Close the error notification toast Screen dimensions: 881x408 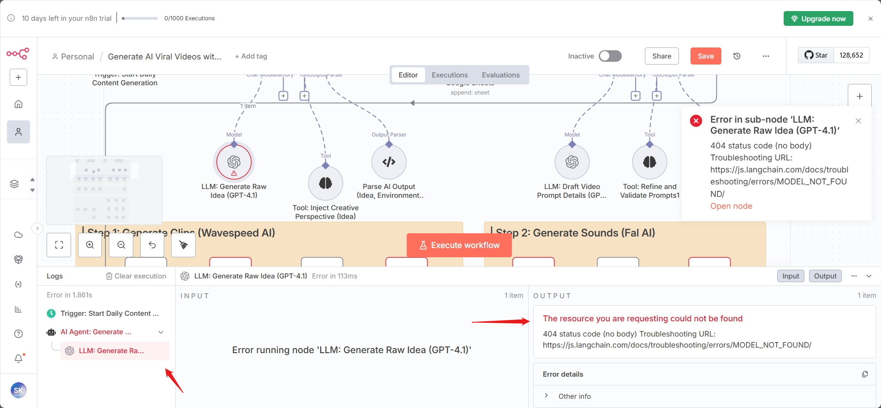coord(858,121)
